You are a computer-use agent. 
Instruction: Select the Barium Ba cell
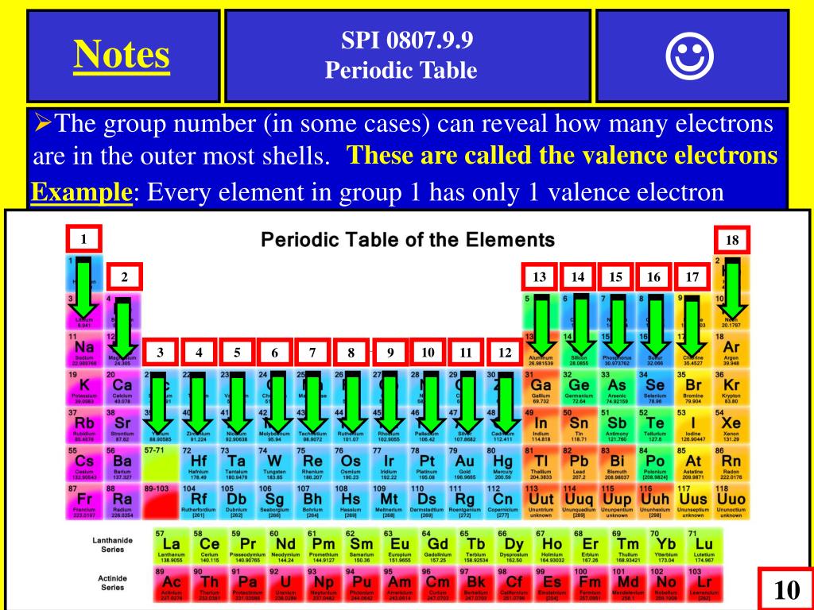coord(122,464)
